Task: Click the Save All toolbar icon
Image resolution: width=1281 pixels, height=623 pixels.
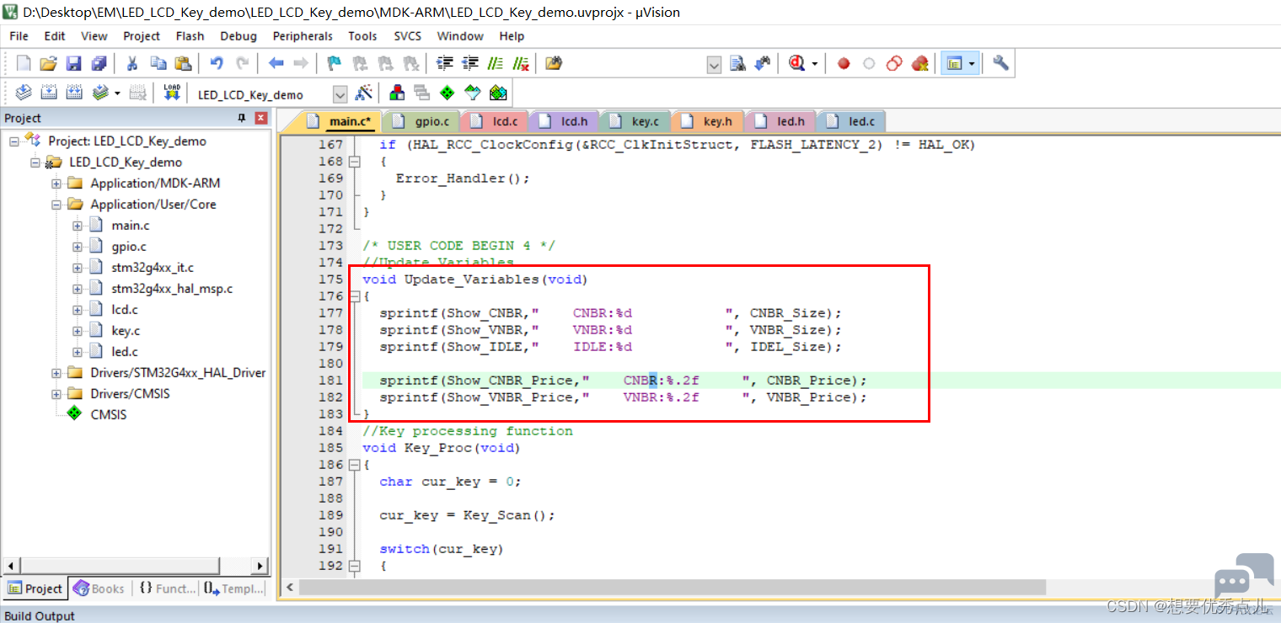Action: click(99, 63)
